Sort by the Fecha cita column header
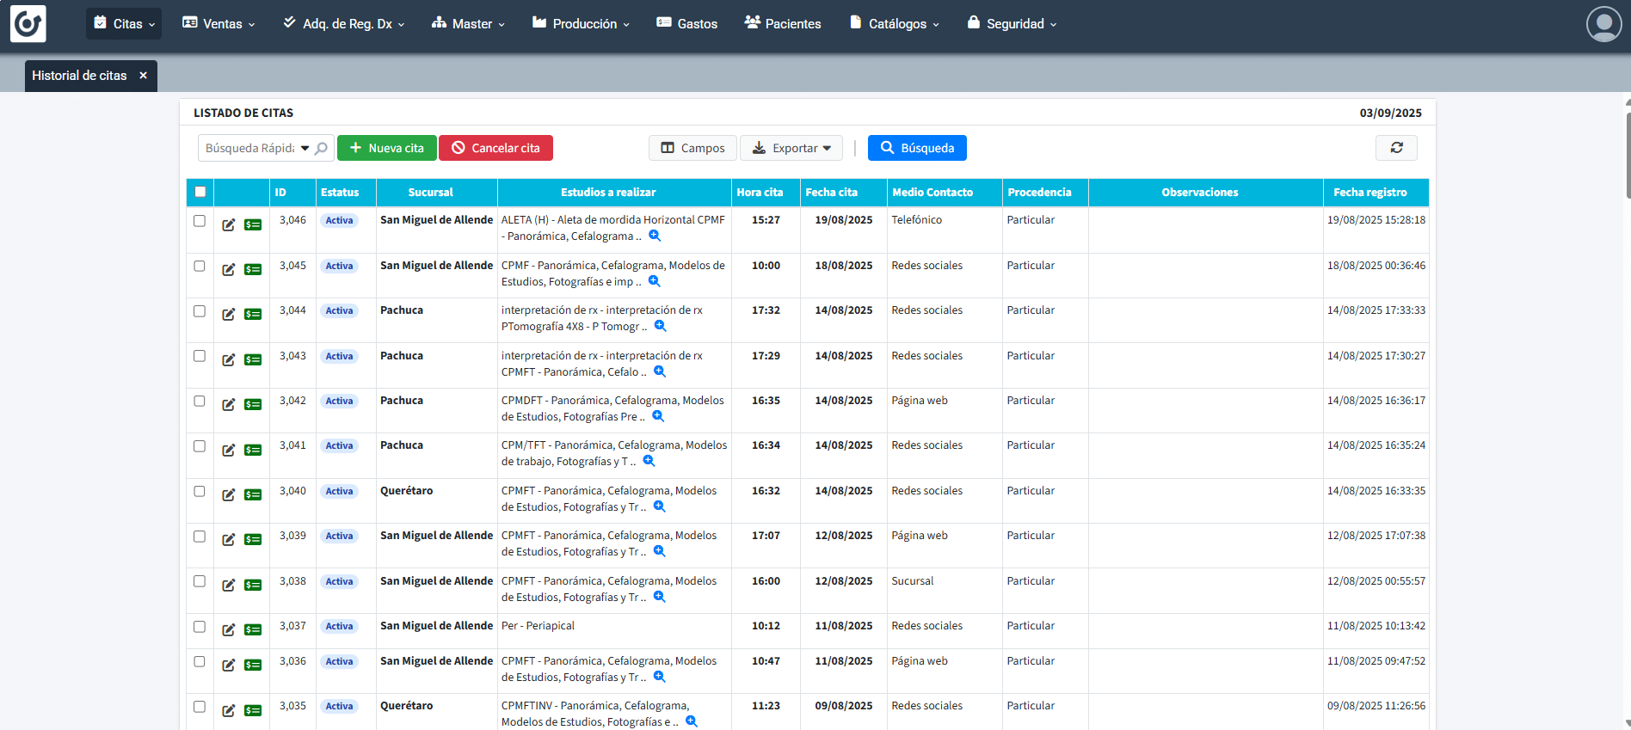The width and height of the screenshot is (1631, 730). coord(831,193)
